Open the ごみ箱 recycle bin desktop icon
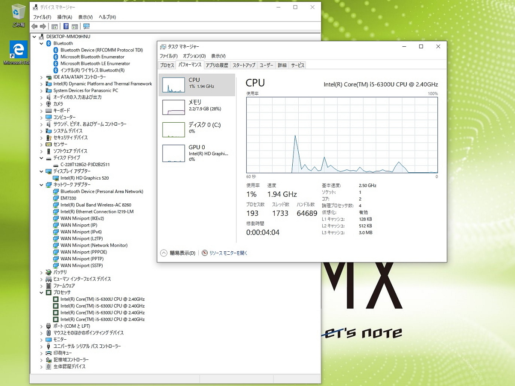Viewport: 515px width, 386px height. (18, 15)
